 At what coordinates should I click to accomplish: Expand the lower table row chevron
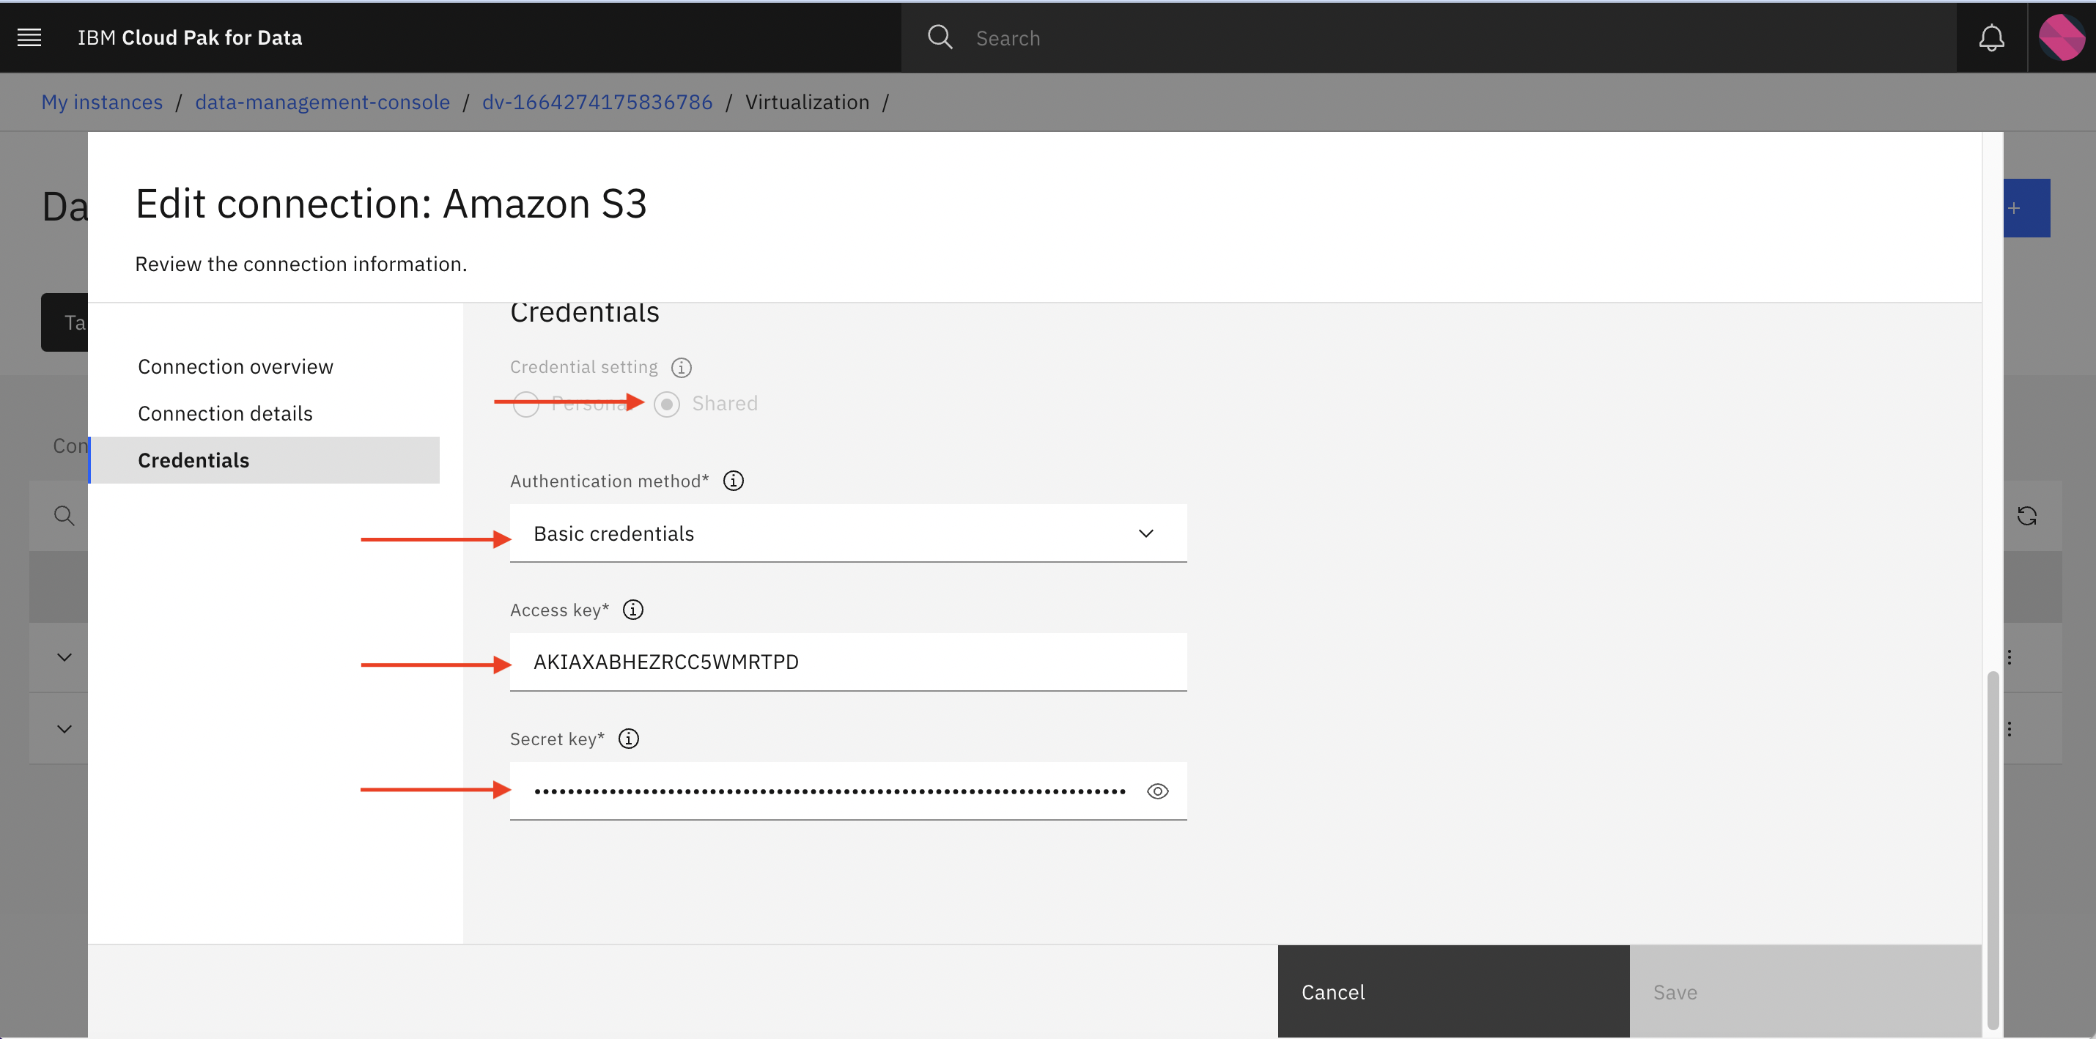coord(64,729)
